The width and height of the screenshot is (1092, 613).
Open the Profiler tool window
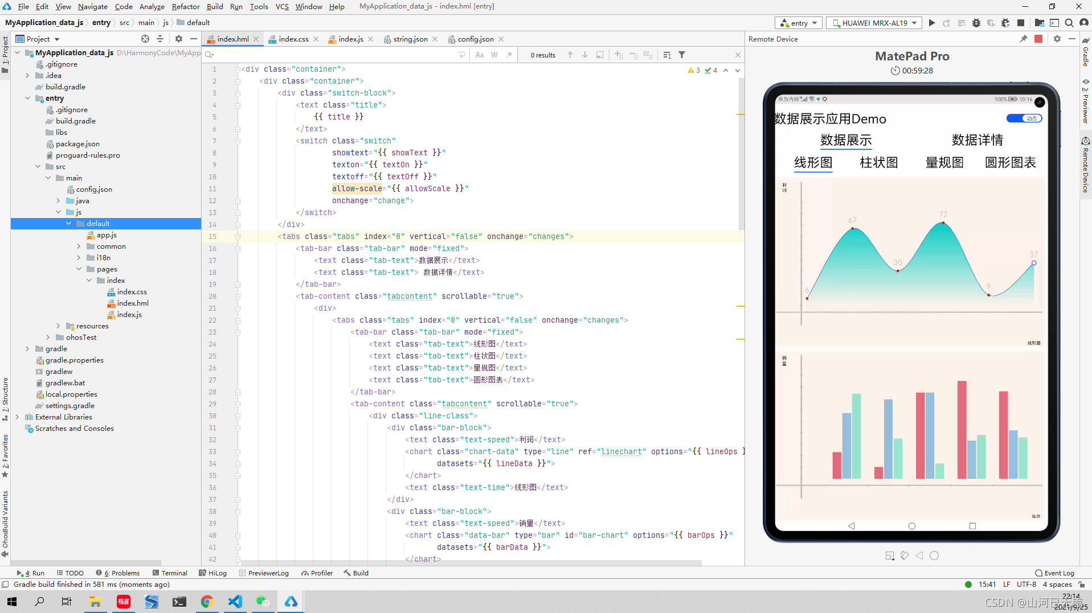pyautogui.click(x=317, y=573)
